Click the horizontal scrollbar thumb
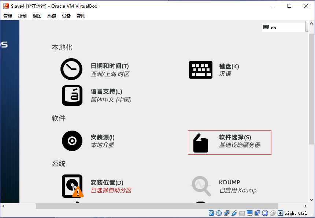The width and height of the screenshot is (315, 218). (x=157, y=206)
